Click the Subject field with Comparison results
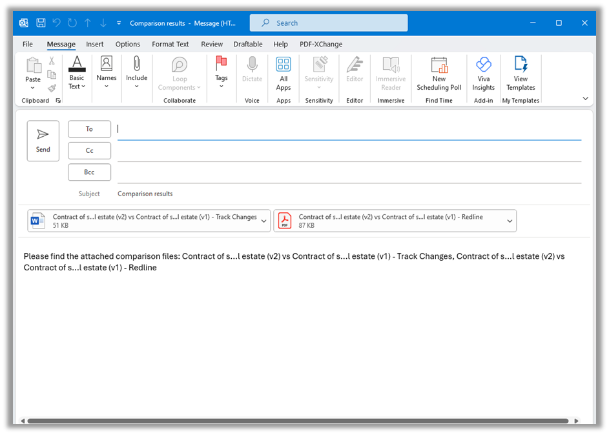 (x=349, y=194)
